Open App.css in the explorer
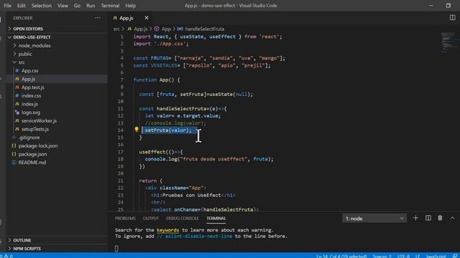The height and width of the screenshot is (258, 460). (29, 70)
